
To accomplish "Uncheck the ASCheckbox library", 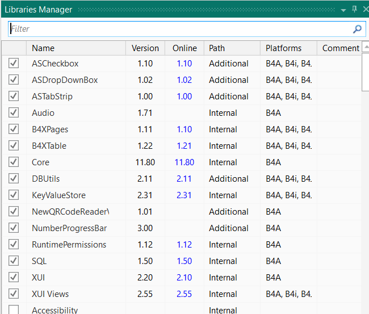I will [14, 64].
